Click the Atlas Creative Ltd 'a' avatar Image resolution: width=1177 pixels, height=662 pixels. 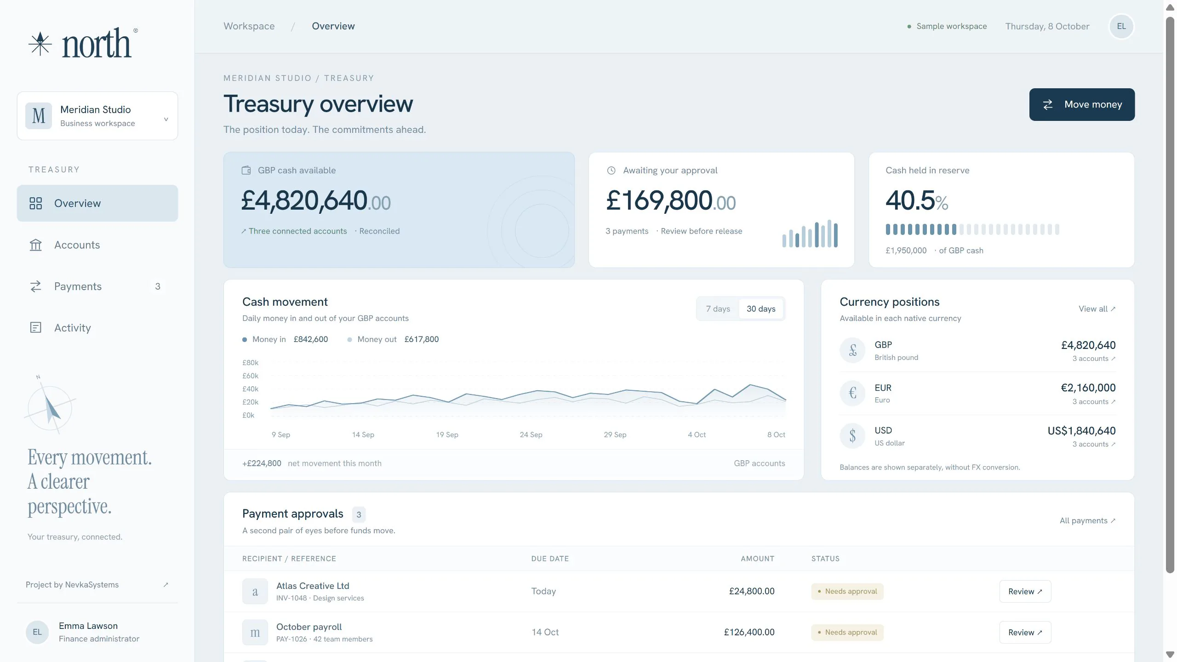[255, 591]
